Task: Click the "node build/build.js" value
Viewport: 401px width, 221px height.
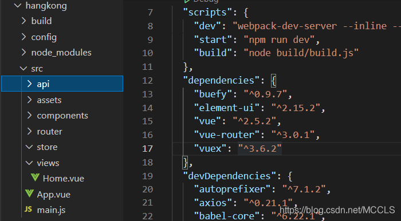Action: 301,53
